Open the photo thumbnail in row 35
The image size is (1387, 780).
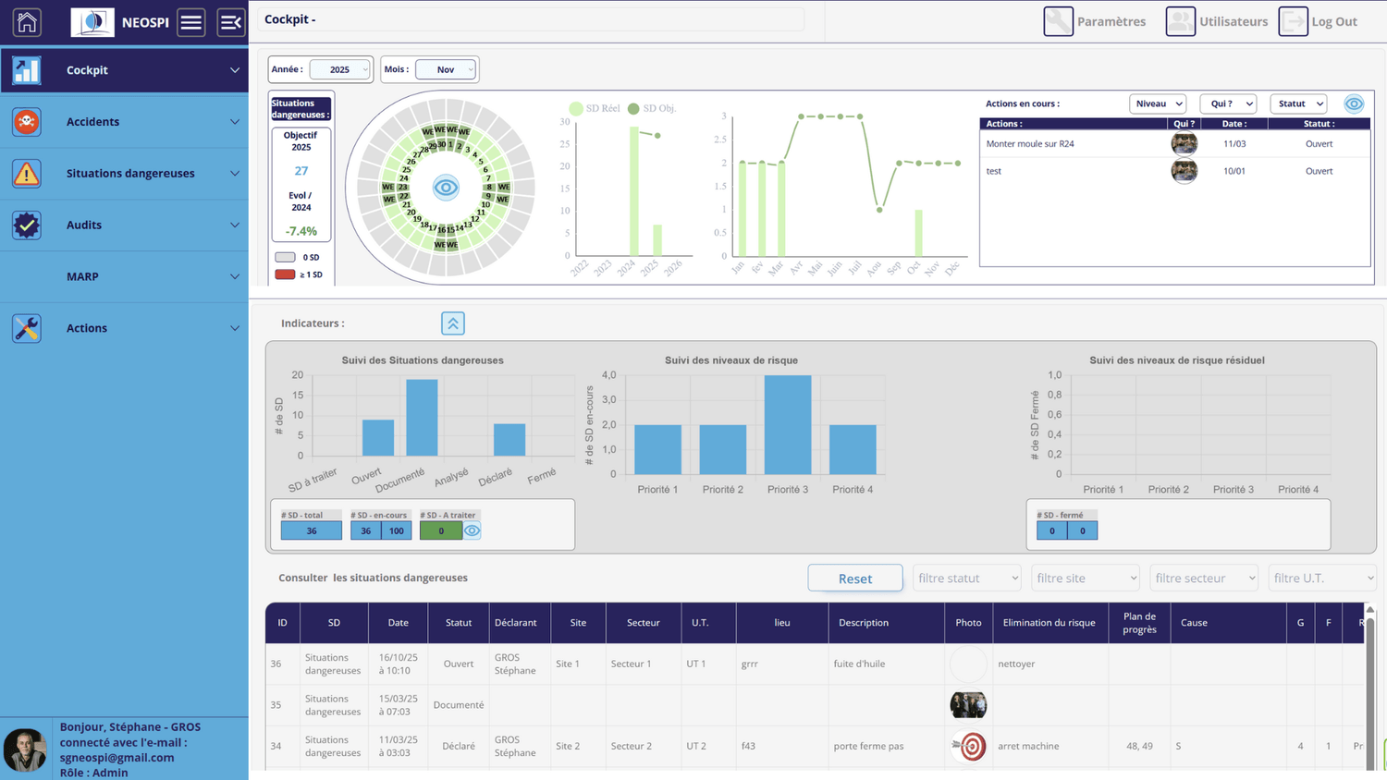968,705
